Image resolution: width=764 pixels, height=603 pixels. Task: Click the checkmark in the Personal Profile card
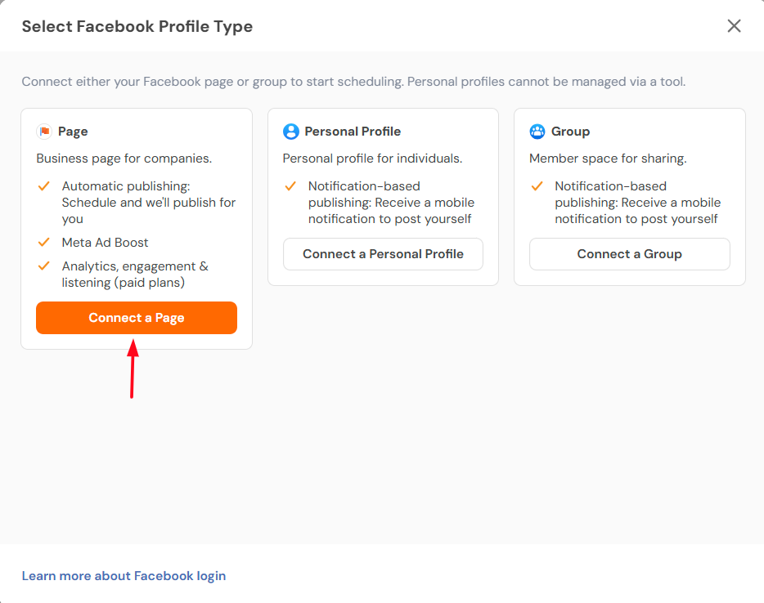pyautogui.click(x=290, y=186)
